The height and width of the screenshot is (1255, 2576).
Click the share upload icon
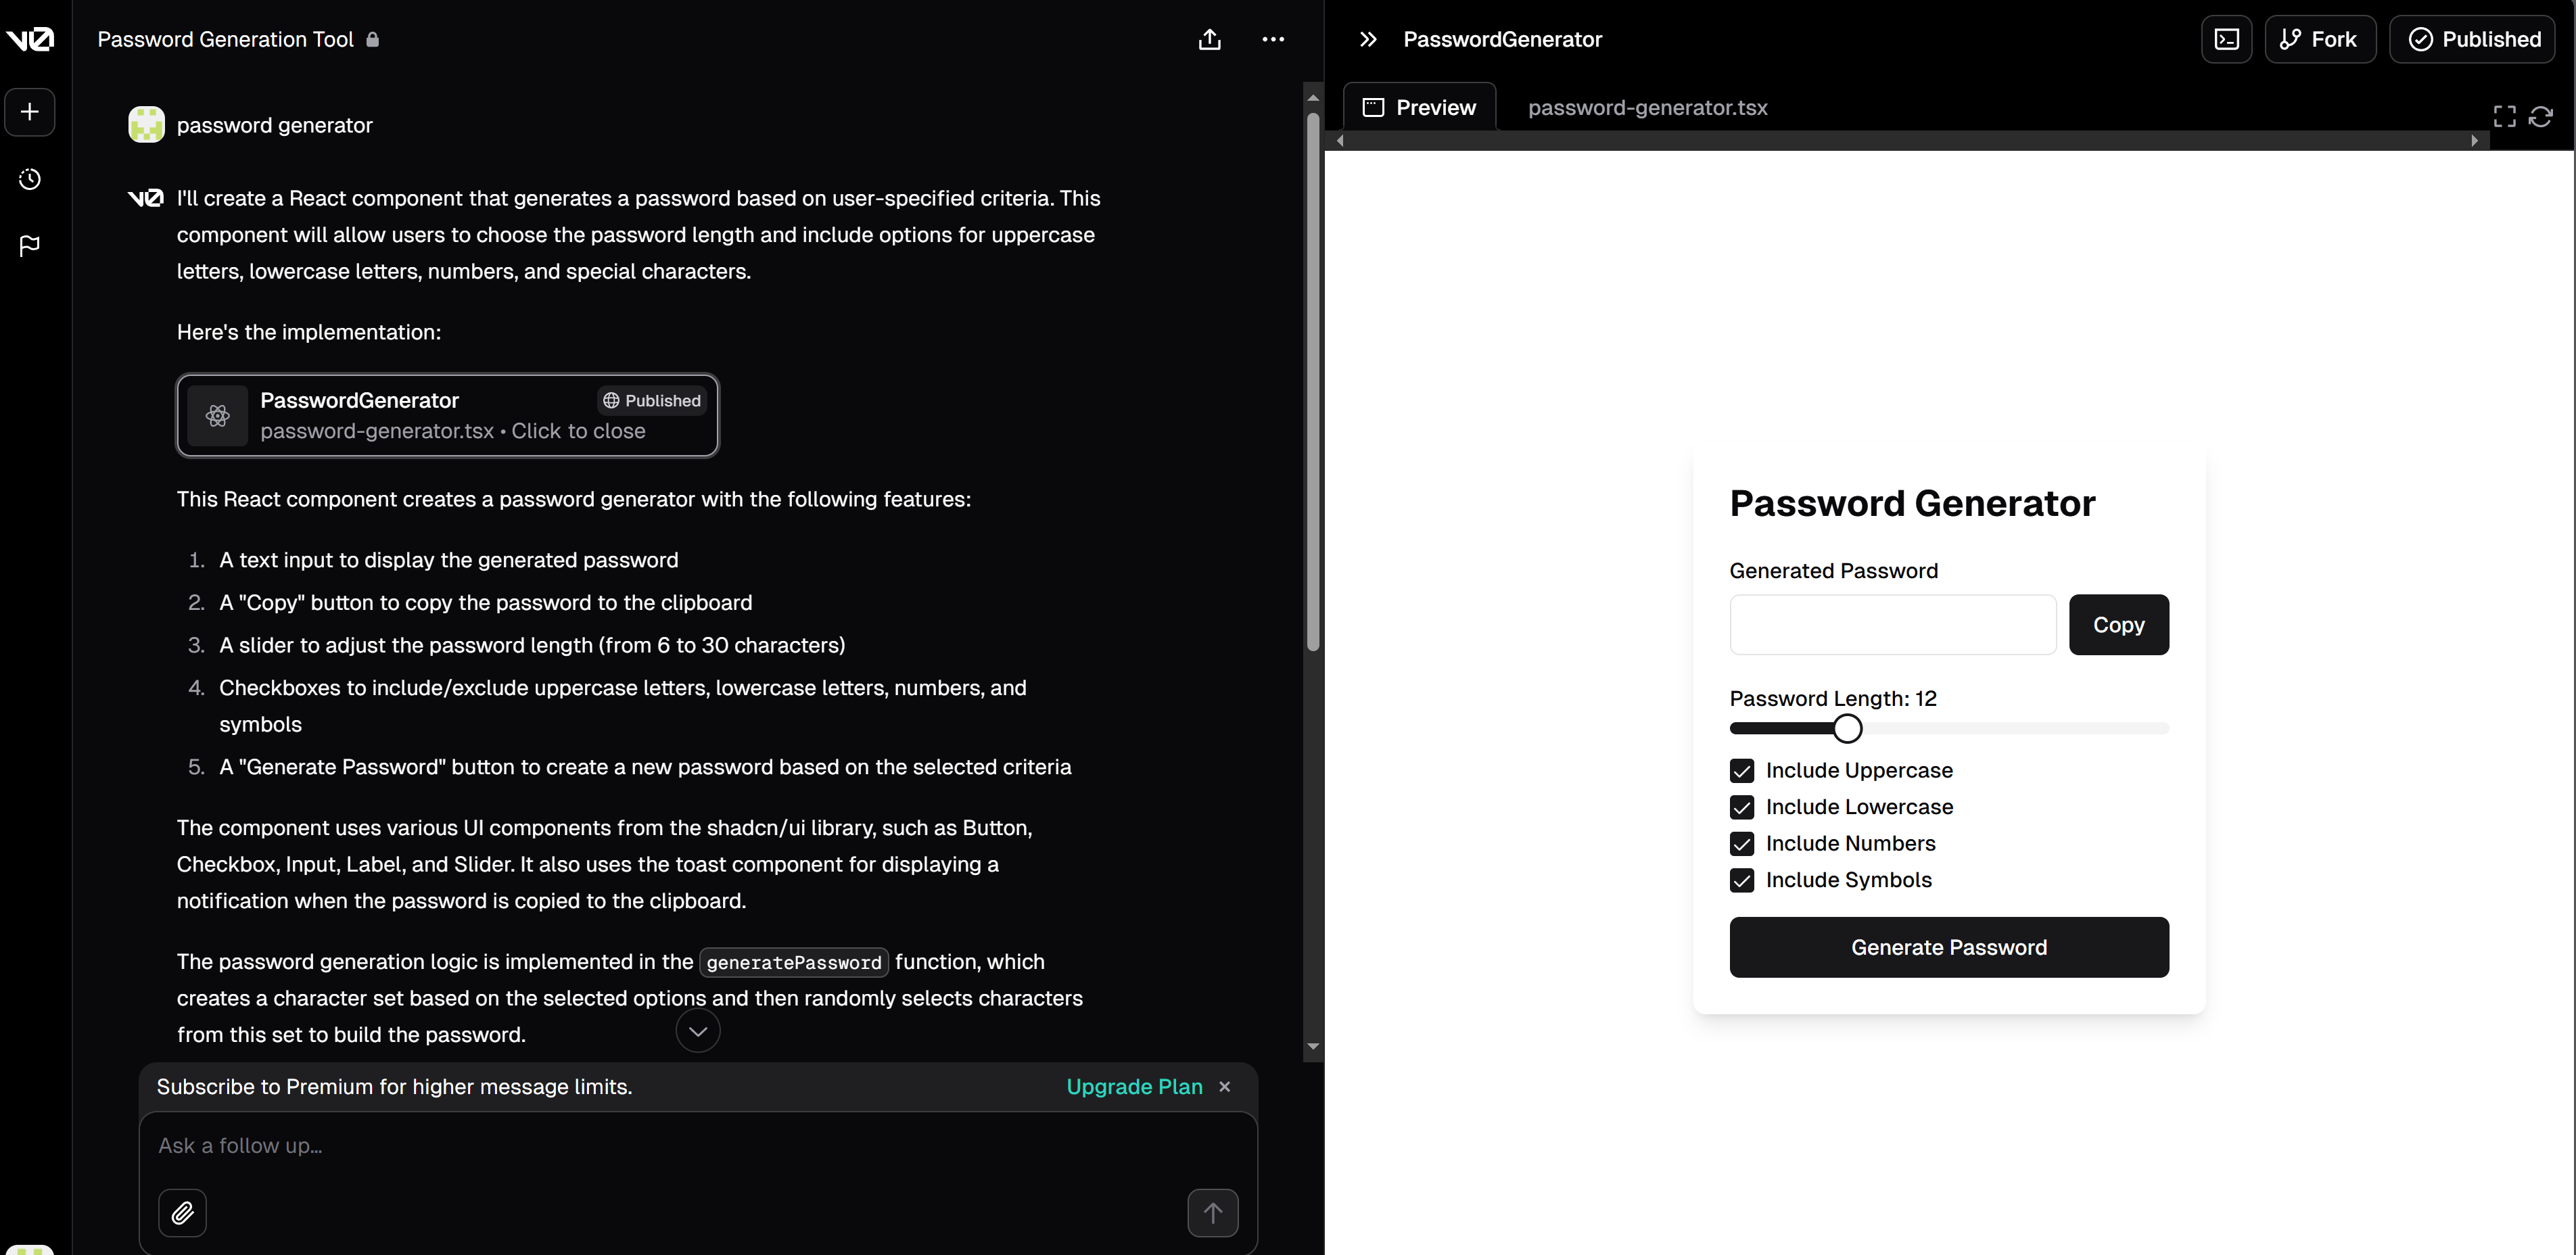1209,40
